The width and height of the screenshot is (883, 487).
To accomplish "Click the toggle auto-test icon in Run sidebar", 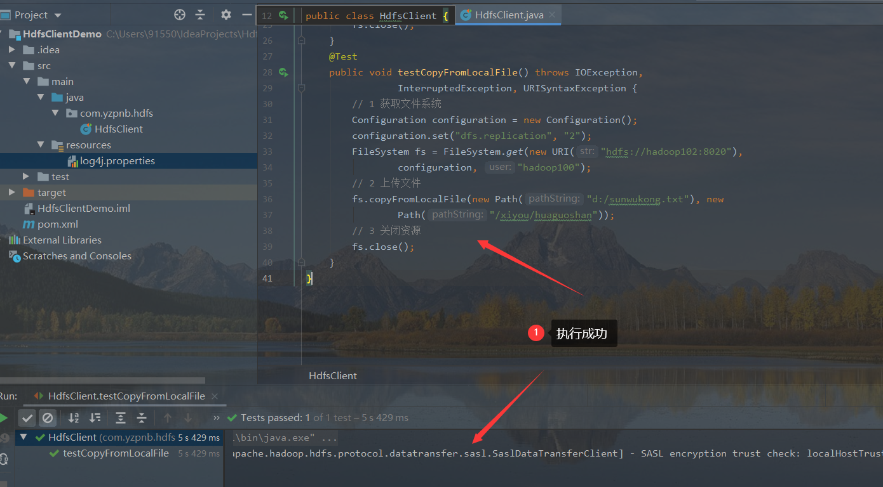I will (4, 458).
